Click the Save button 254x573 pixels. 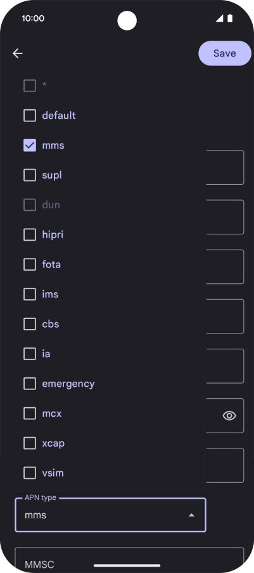pos(224,53)
